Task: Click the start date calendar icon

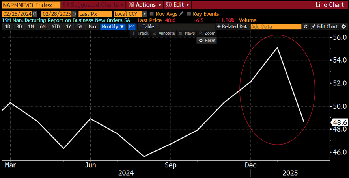Action: click(x=35, y=14)
